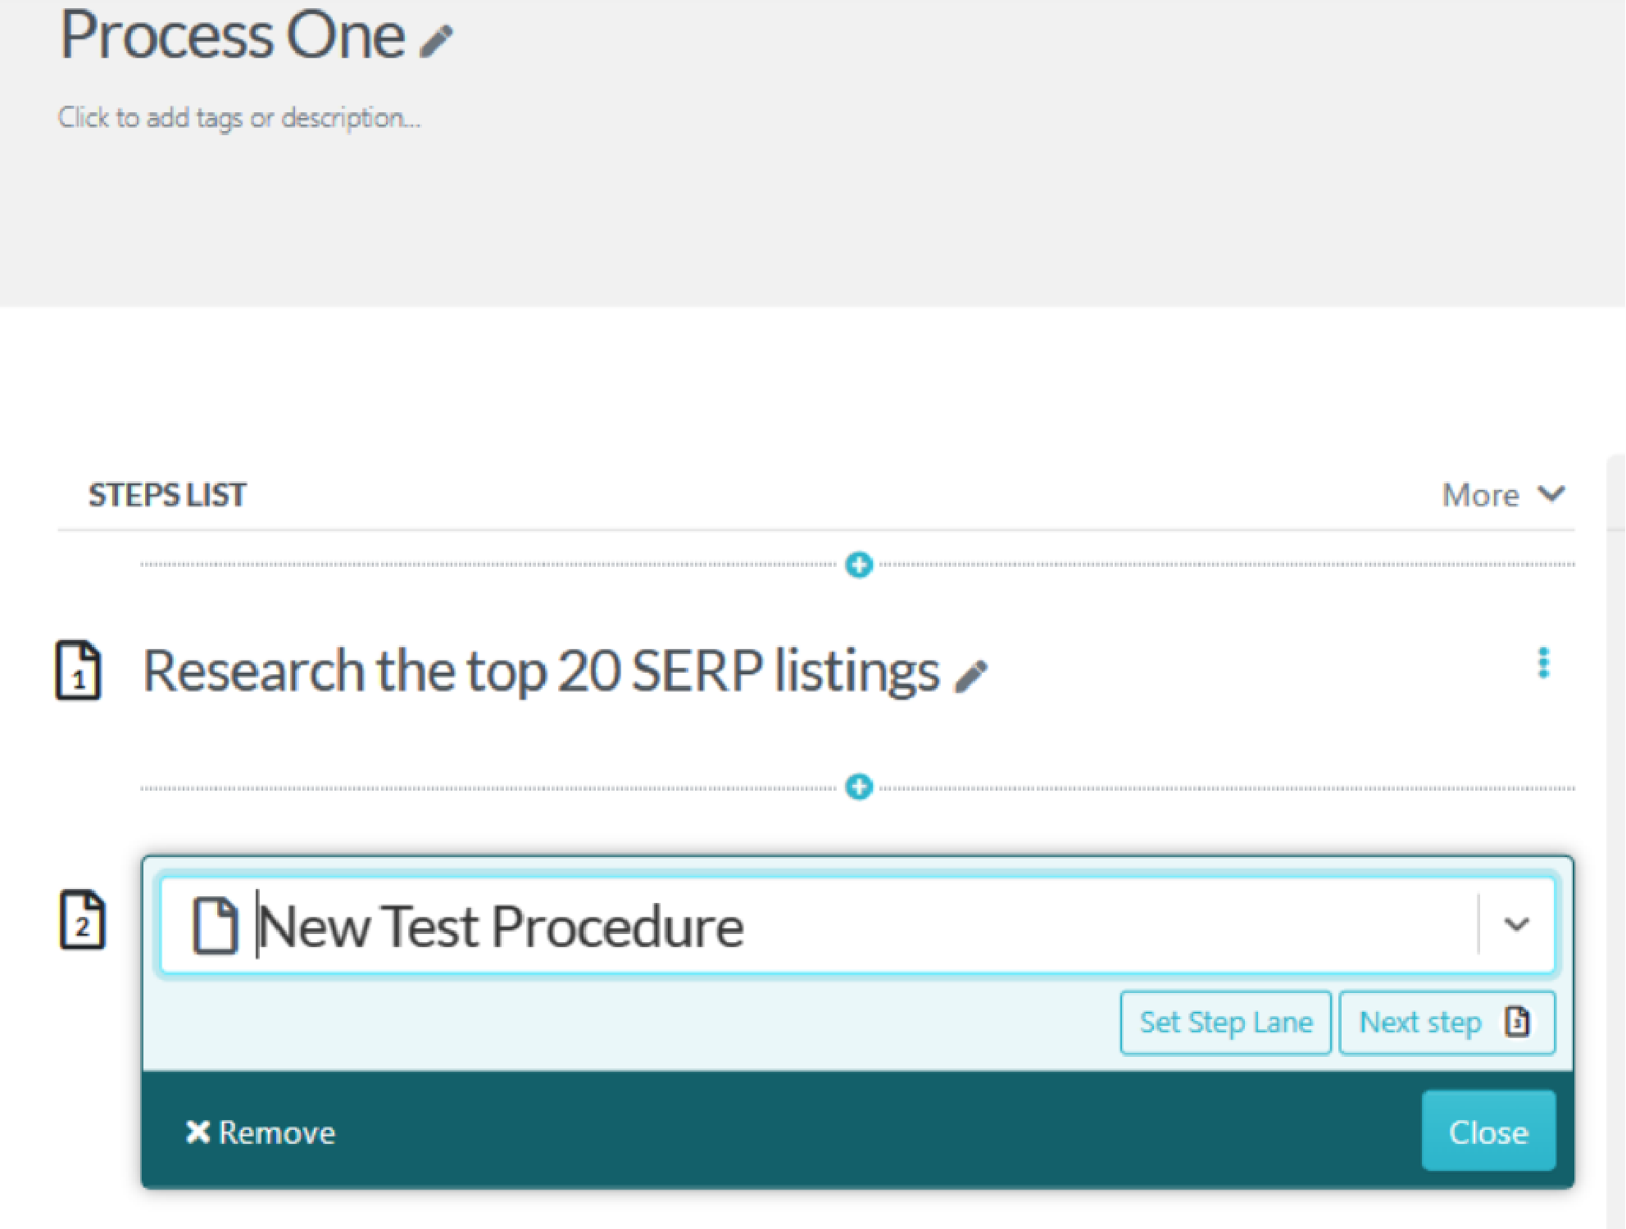Click the pencil icon next to Research step
This screenshot has height=1229, width=1626.
(971, 677)
